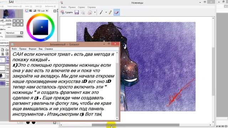
Task: Open Вид menu in Блокнот
Action: [x=40, y=49]
